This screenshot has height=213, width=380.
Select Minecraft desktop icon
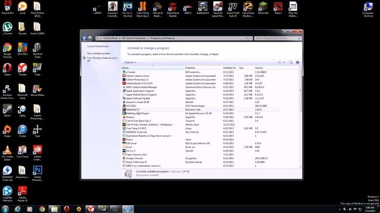(x=263, y=8)
